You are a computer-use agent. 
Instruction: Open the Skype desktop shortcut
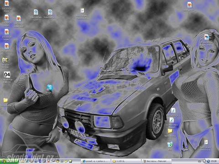click(x=50, y=87)
